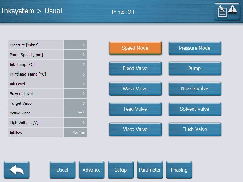Select the Inkflow Normal status cell
This screenshot has width=243, height=182.
[x=75, y=132]
